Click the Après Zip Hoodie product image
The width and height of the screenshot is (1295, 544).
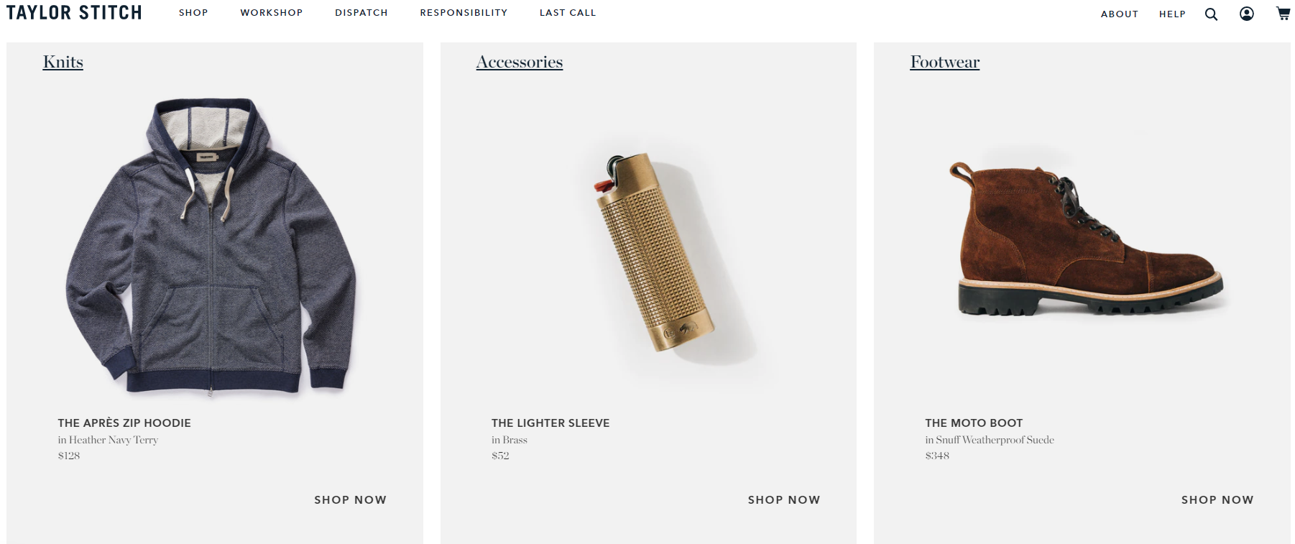click(x=211, y=247)
